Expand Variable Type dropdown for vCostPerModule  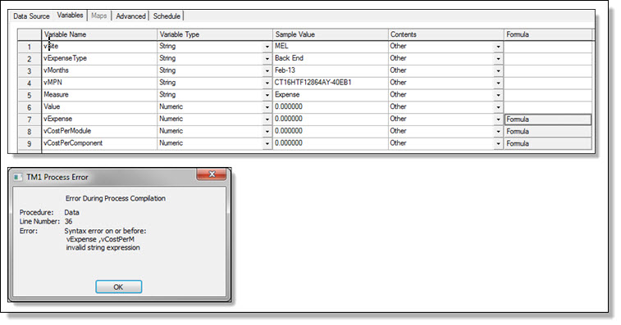coord(267,131)
